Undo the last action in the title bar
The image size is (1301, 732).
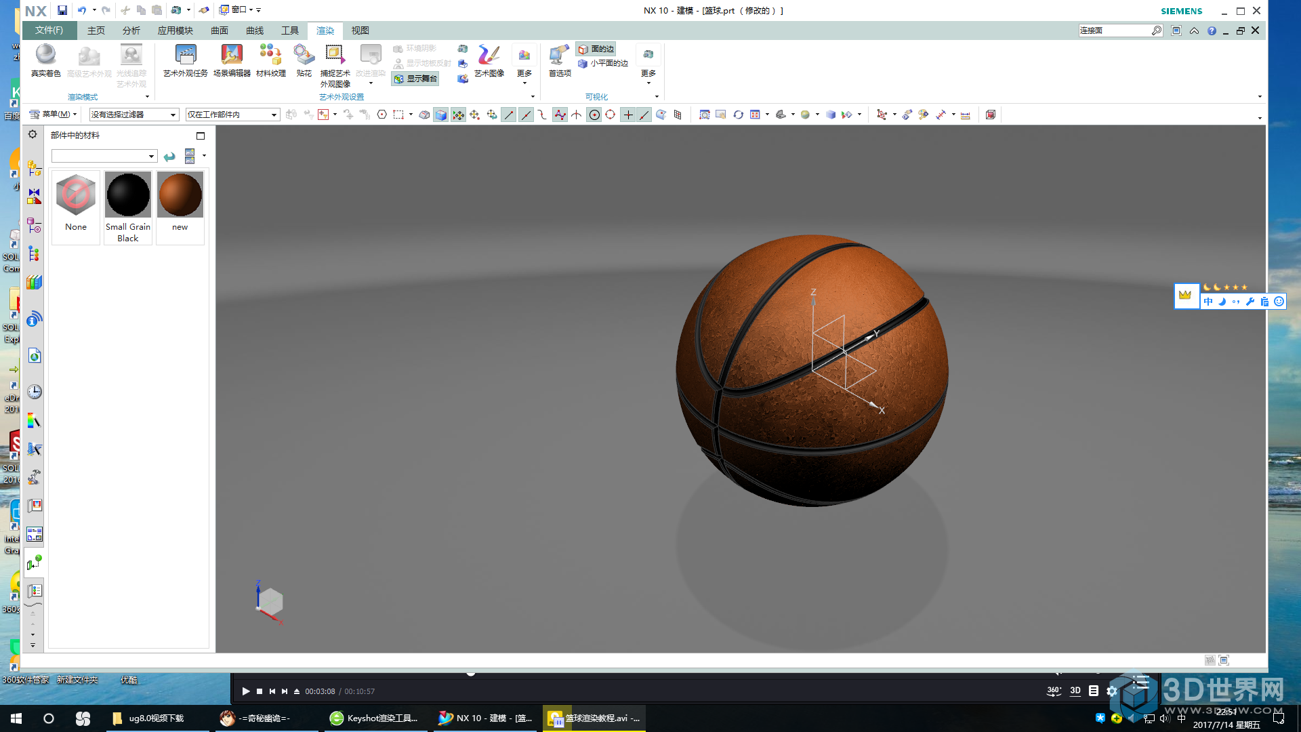coord(82,10)
